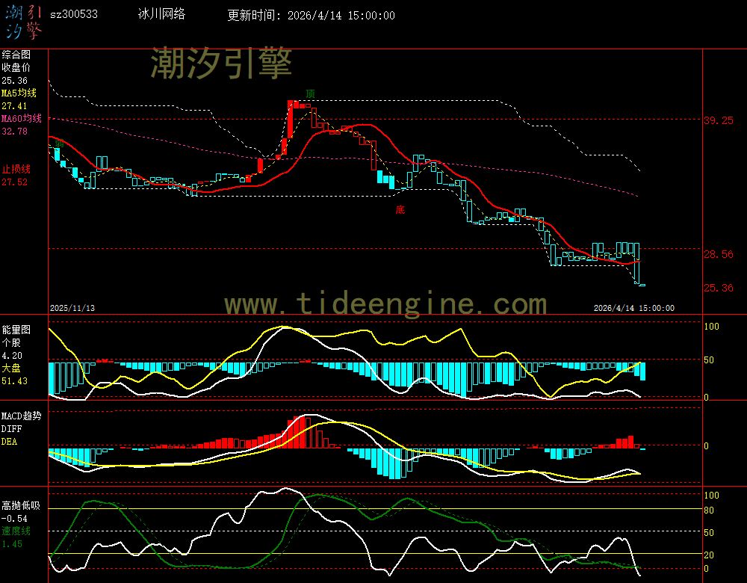Toggle the 止损线 legend entry
747x583 pixels.
click(16, 169)
